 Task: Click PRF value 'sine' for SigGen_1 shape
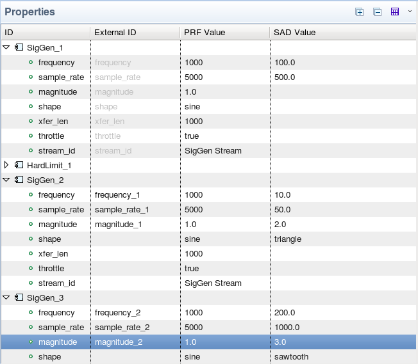(x=192, y=107)
